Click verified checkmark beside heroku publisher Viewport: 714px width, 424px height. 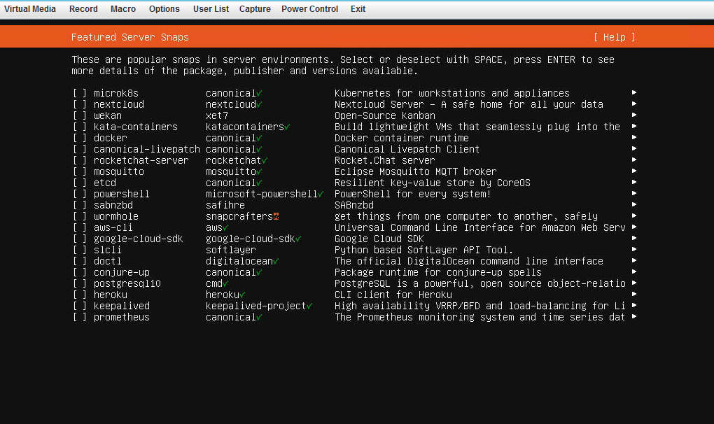[x=243, y=295]
